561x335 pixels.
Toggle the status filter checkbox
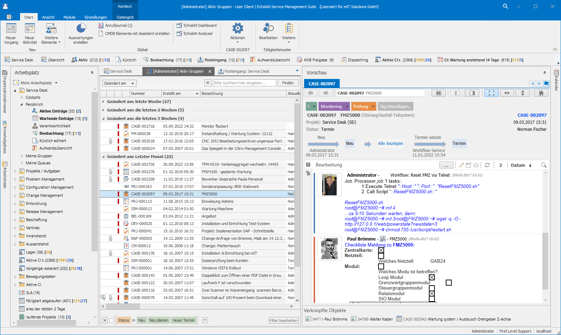(x=112, y=320)
